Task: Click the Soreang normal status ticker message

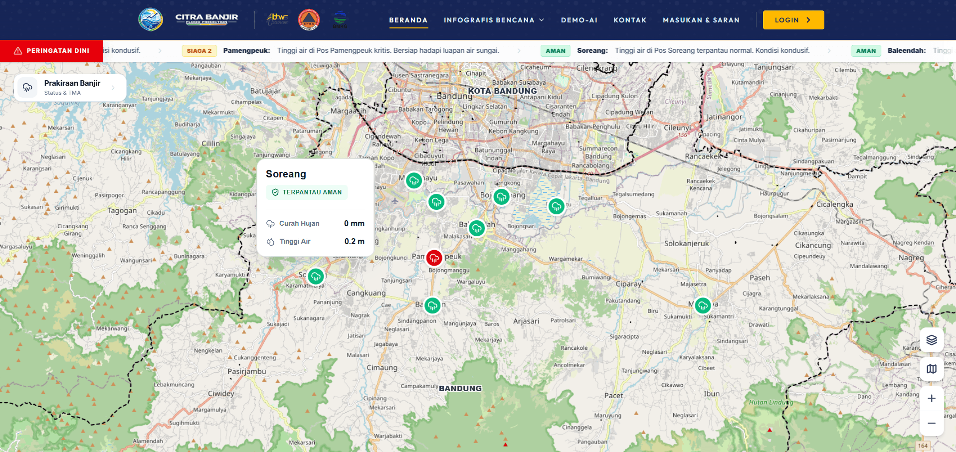Action: (x=712, y=50)
